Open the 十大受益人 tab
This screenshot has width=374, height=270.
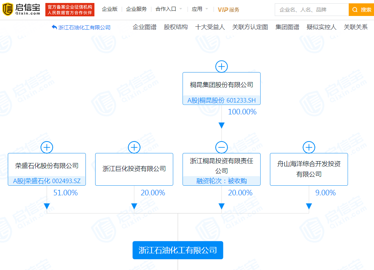(210, 27)
